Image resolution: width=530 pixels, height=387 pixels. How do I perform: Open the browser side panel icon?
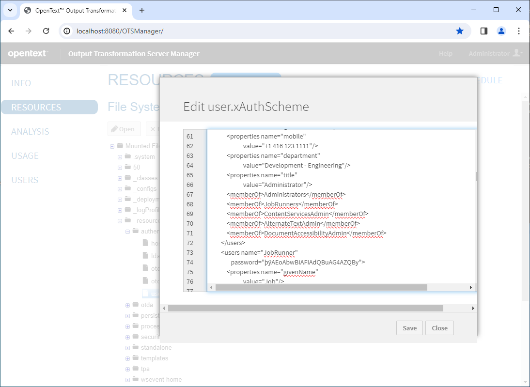tap(483, 31)
